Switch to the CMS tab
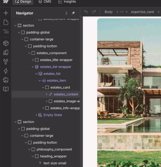161x167 pixels. pos(45,1)
